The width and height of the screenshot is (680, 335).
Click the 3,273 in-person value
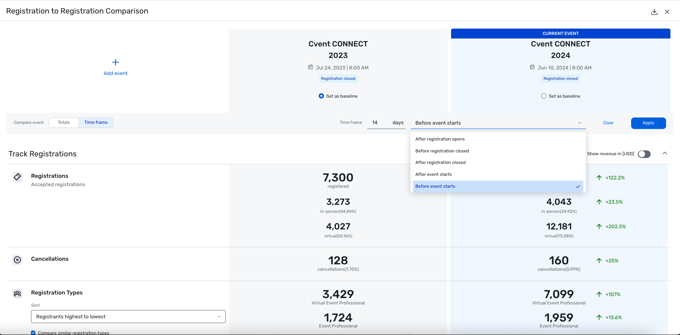pos(338,202)
